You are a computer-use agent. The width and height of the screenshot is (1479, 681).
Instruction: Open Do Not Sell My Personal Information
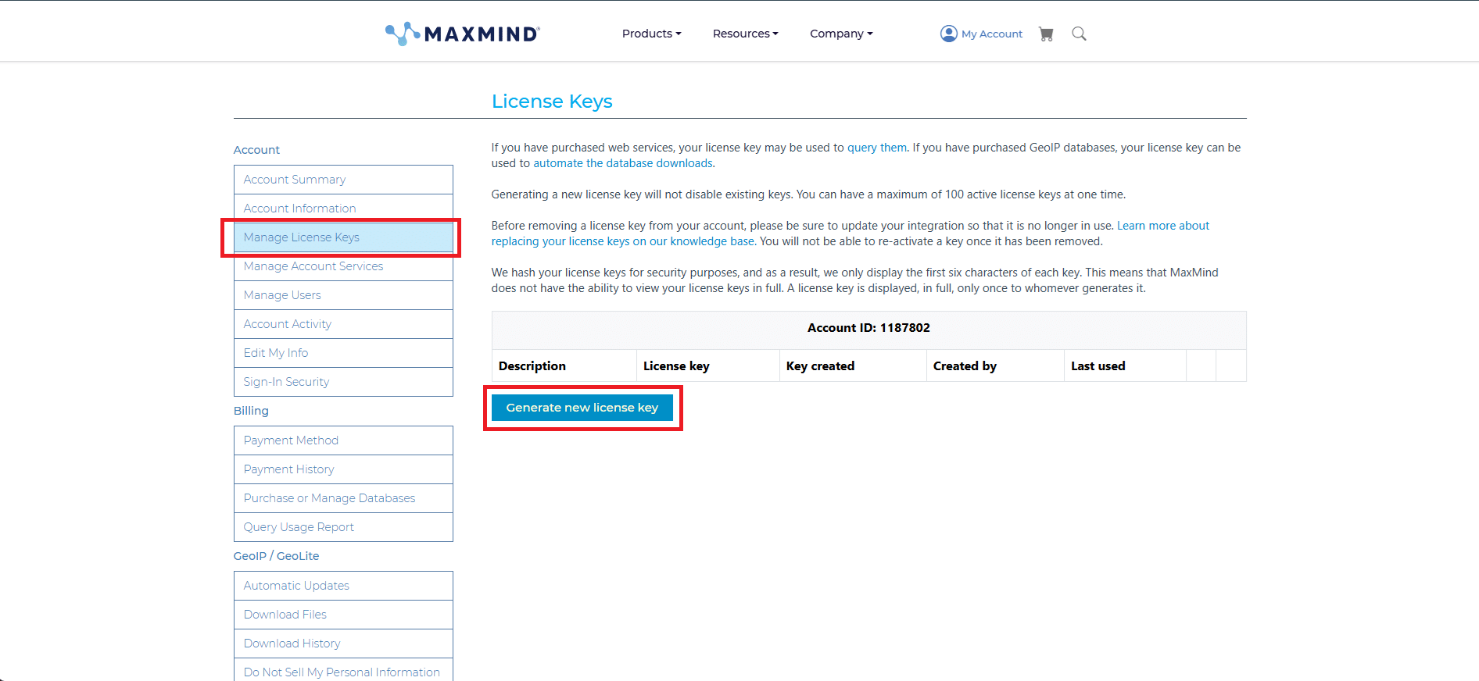click(343, 670)
